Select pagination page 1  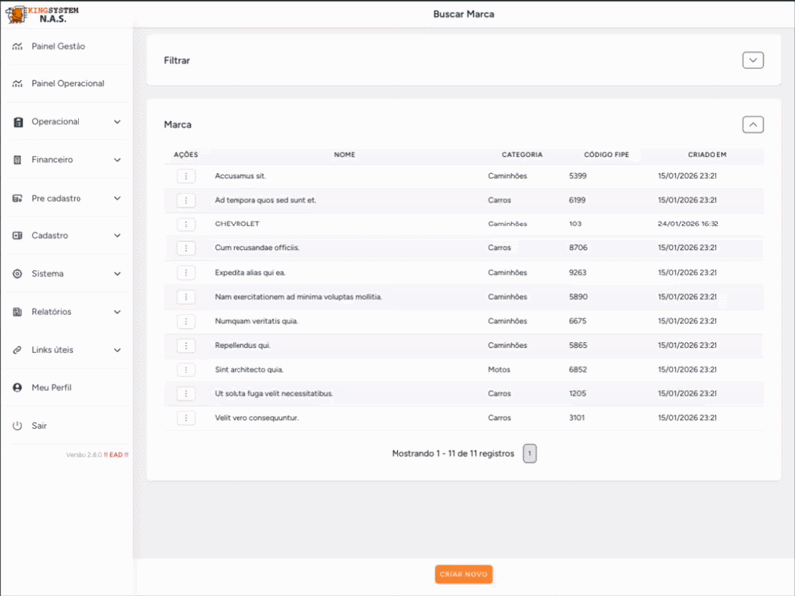530,454
